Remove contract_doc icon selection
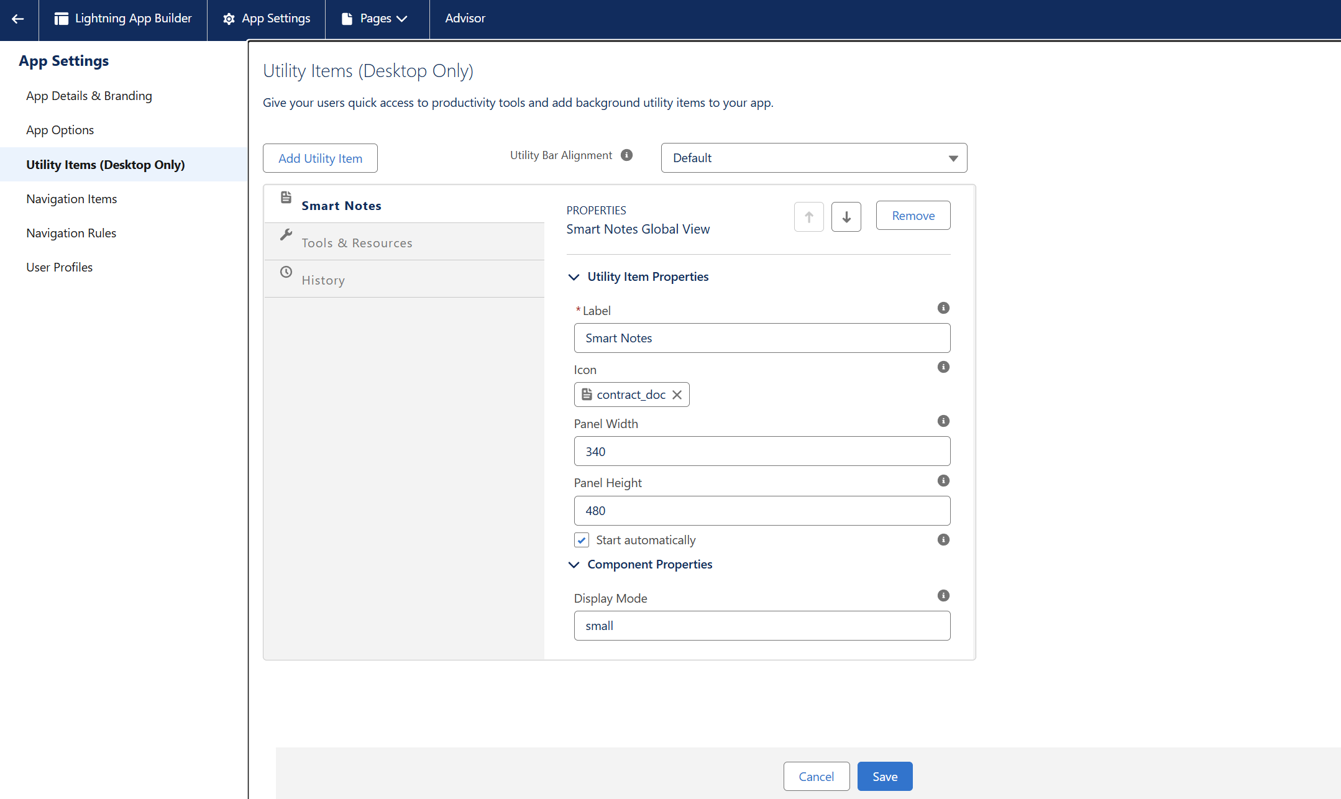 [x=677, y=395]
